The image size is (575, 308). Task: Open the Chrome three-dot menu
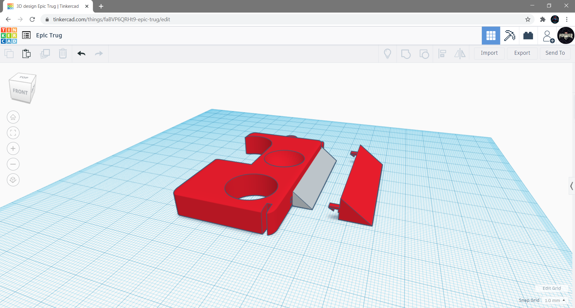click(567, 19)
